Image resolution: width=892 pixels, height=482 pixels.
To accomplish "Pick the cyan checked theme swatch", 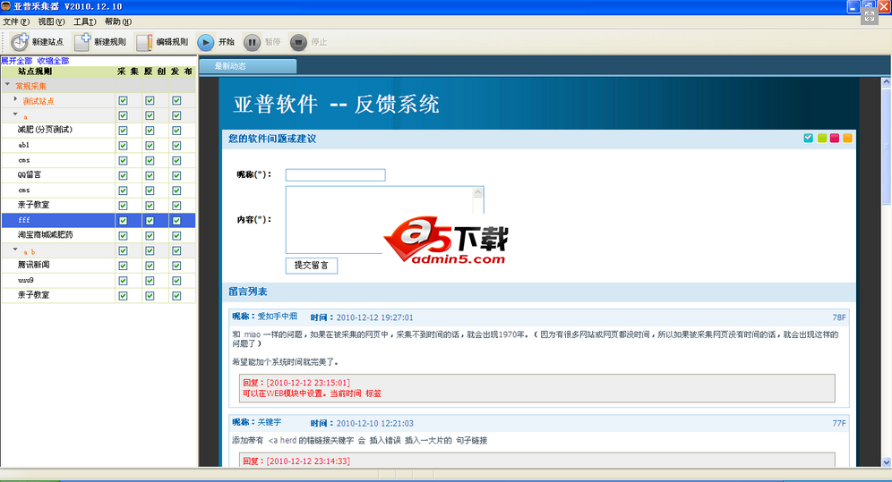I will [x=808, y=138].
